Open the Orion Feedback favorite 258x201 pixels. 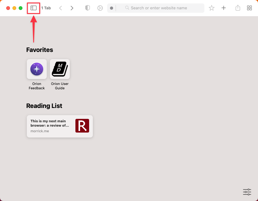36,69
